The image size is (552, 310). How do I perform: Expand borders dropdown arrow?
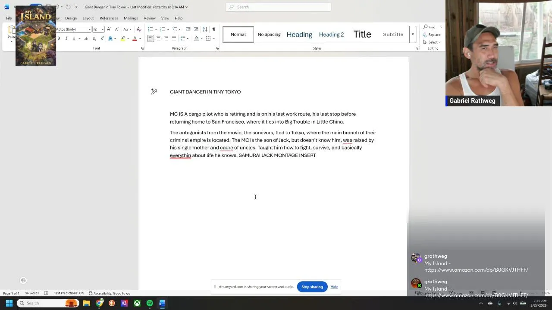tap(213, 39)
